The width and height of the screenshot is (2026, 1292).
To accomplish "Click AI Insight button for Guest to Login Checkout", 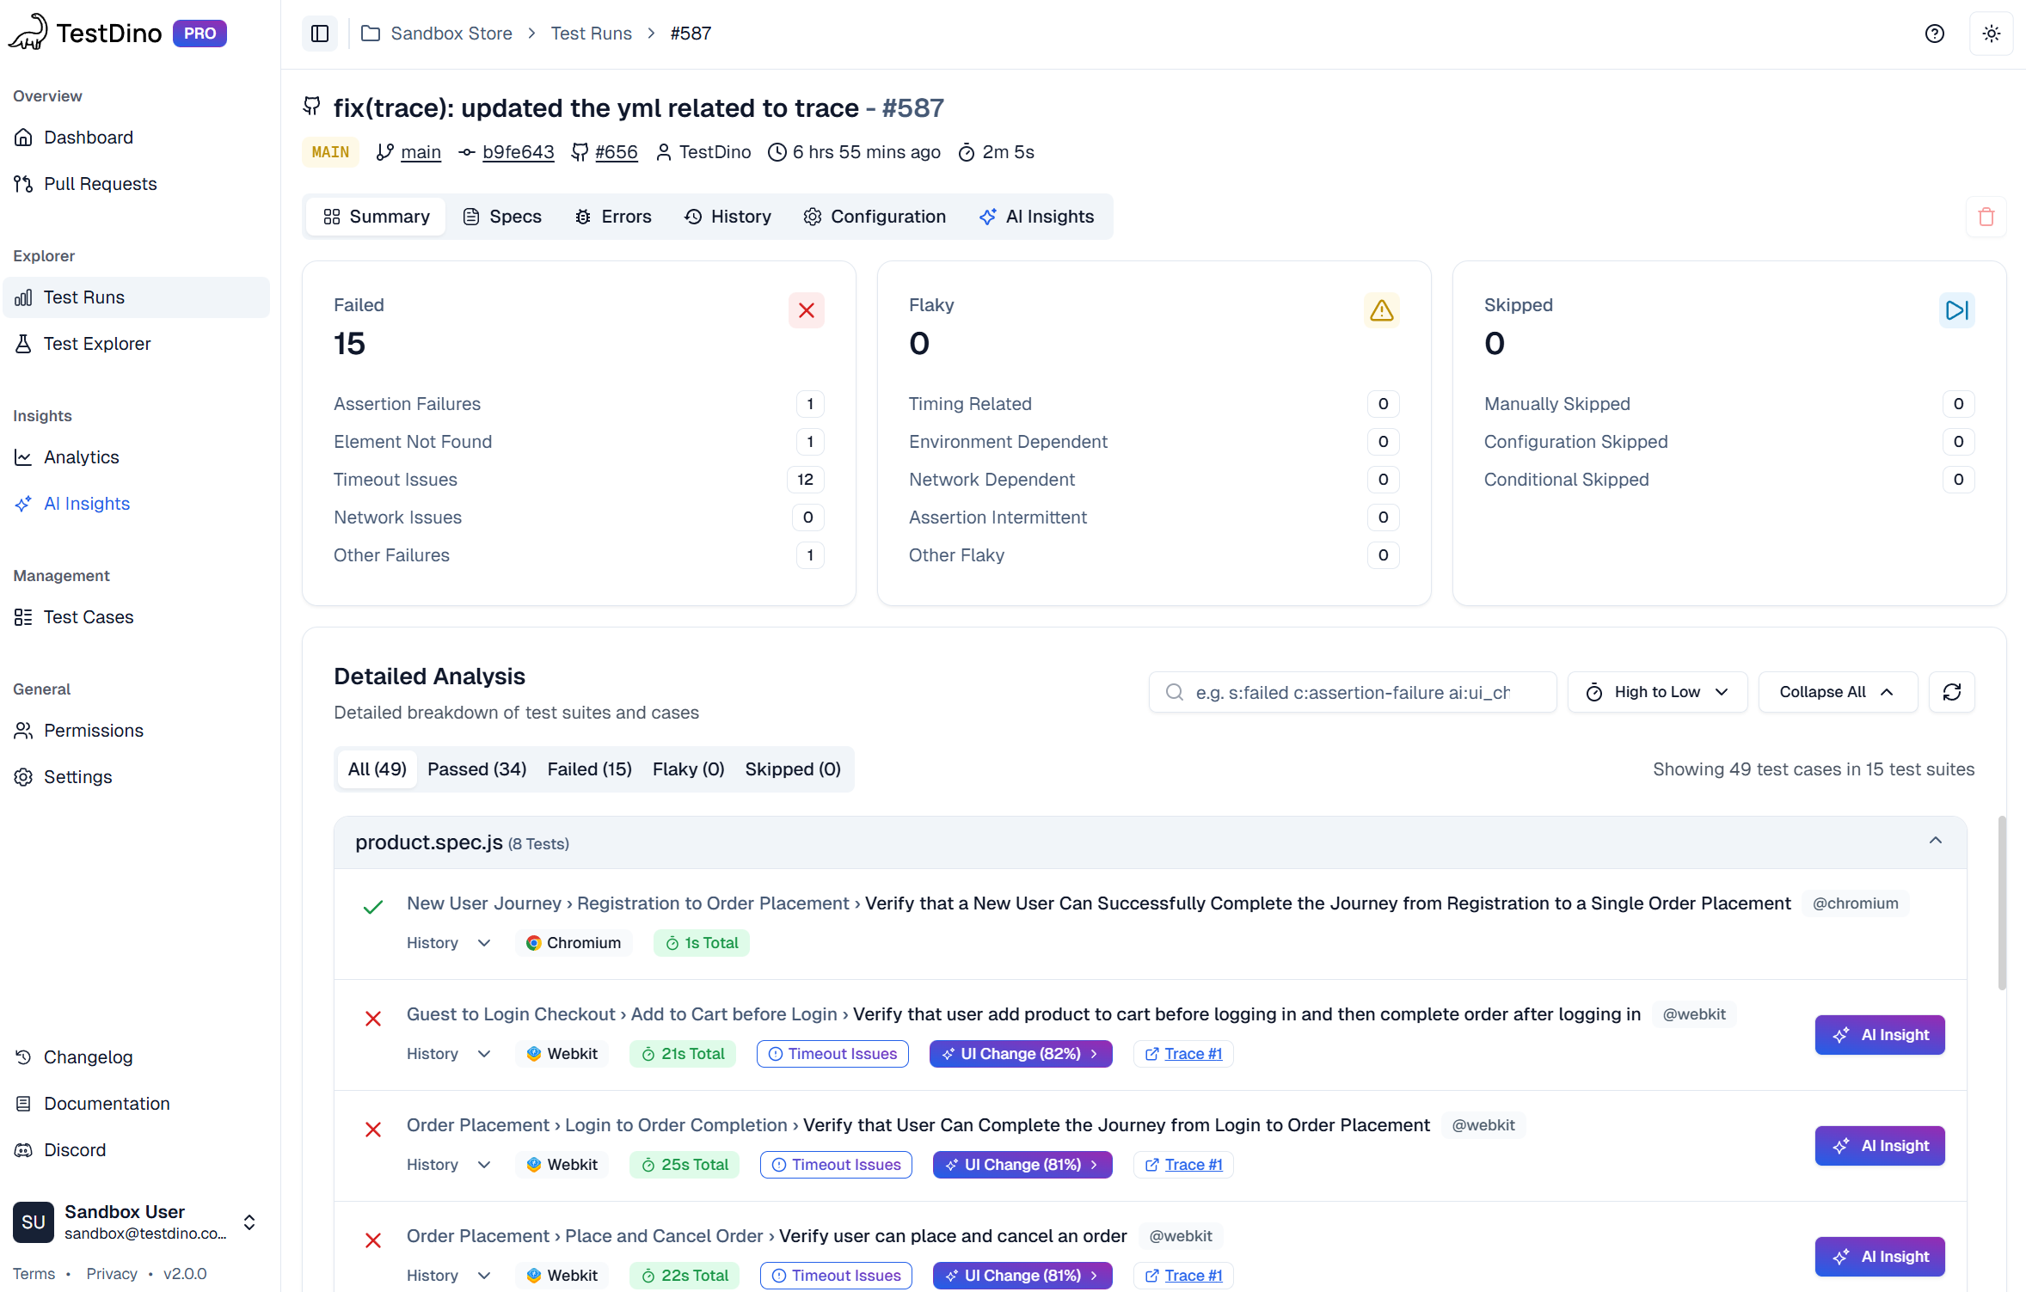I will click(x=1879, y=1035).
